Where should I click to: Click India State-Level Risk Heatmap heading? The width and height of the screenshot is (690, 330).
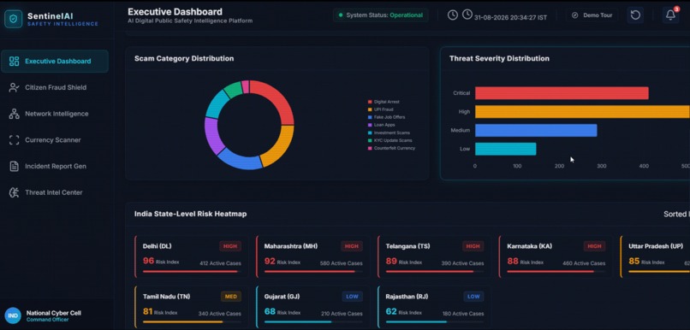[191, 214]
